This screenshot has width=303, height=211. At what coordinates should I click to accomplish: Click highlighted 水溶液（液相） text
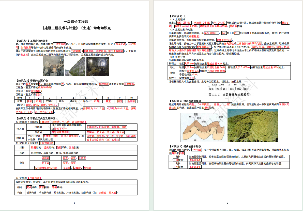click(203, 23)
